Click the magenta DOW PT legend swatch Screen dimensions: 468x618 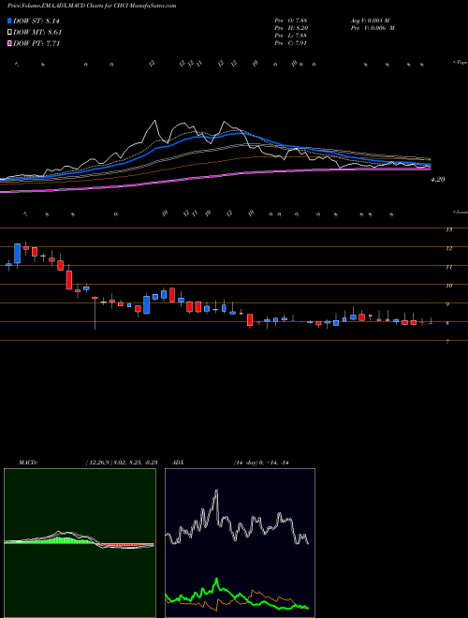pyautogui.click(x=9, y=43)
